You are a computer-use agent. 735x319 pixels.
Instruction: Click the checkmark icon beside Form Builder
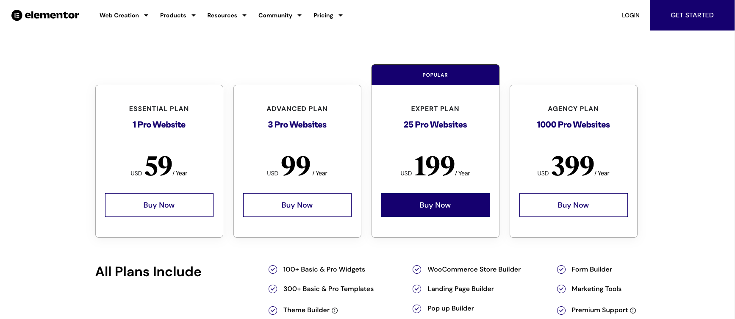tap(561, 269)
